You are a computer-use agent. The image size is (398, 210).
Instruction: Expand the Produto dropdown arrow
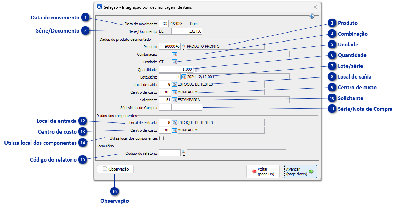184,49
